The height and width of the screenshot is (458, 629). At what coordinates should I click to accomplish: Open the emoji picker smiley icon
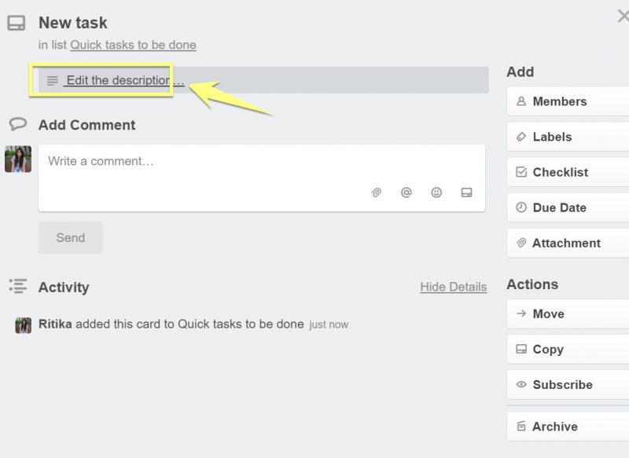coord(436,192)
